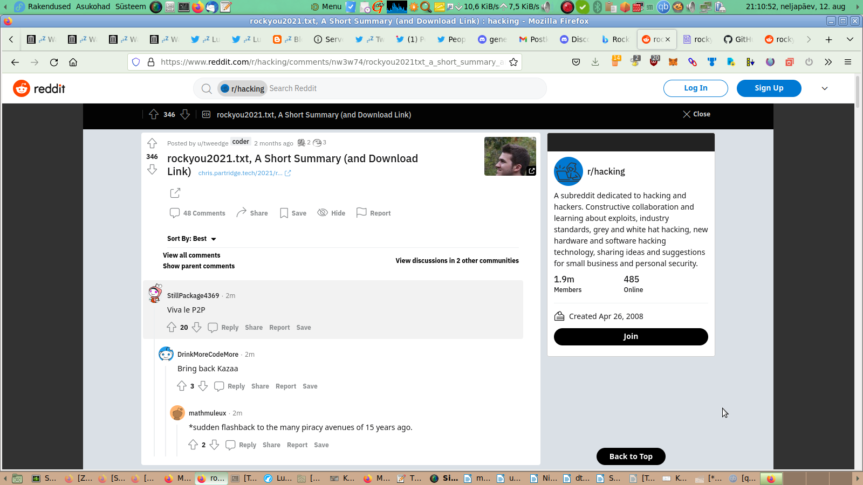Click the Log In button
Viewport: 863px width, 485px height.
coord(696,88)
